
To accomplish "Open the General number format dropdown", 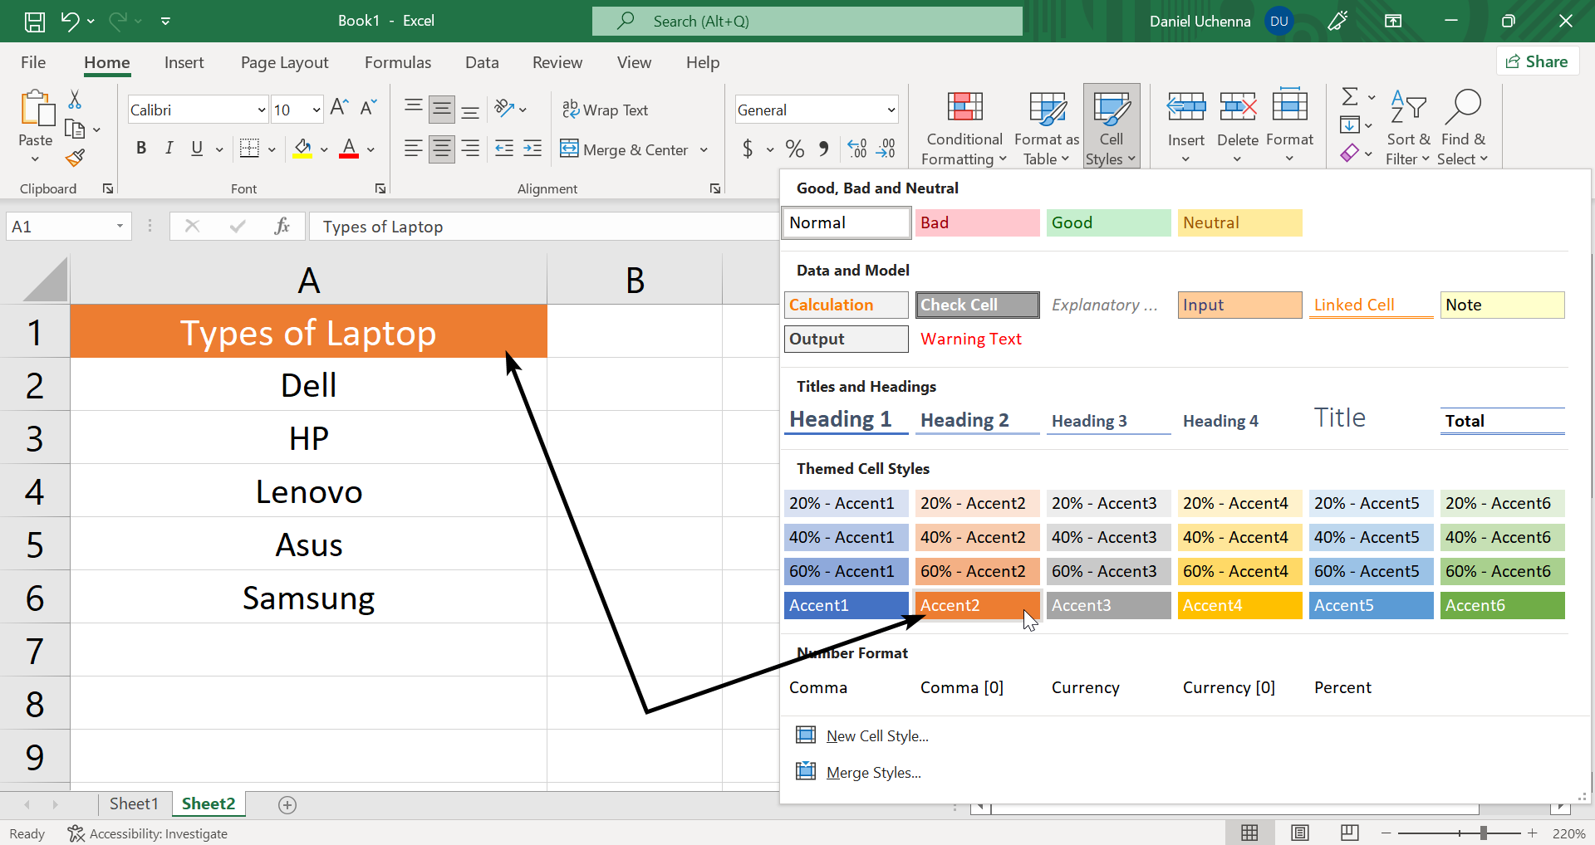I will click(x=891, y=110).
